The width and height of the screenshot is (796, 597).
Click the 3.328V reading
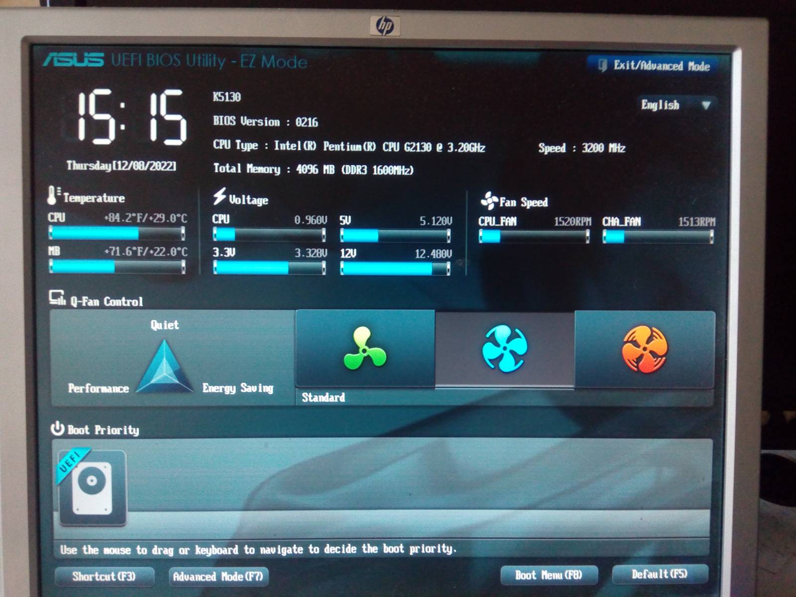(x=311, y=253)
